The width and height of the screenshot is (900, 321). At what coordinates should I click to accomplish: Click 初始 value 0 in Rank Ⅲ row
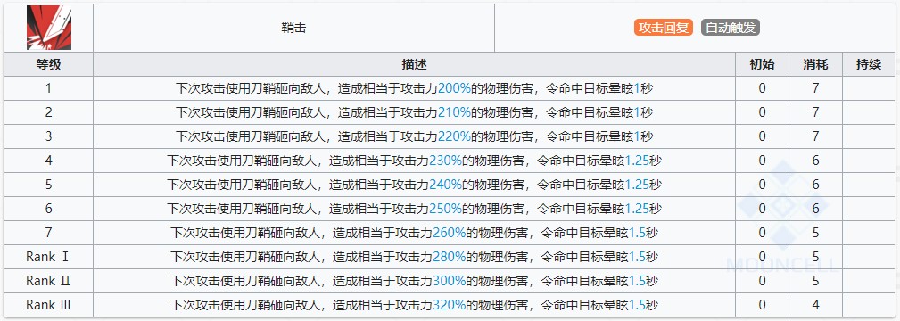tap(763, 305)
